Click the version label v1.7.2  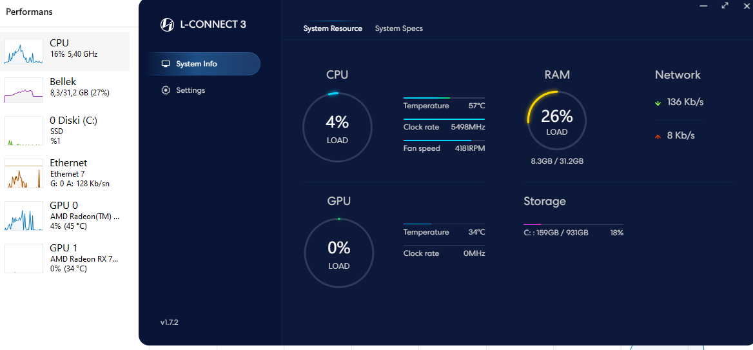click(170, 322)
